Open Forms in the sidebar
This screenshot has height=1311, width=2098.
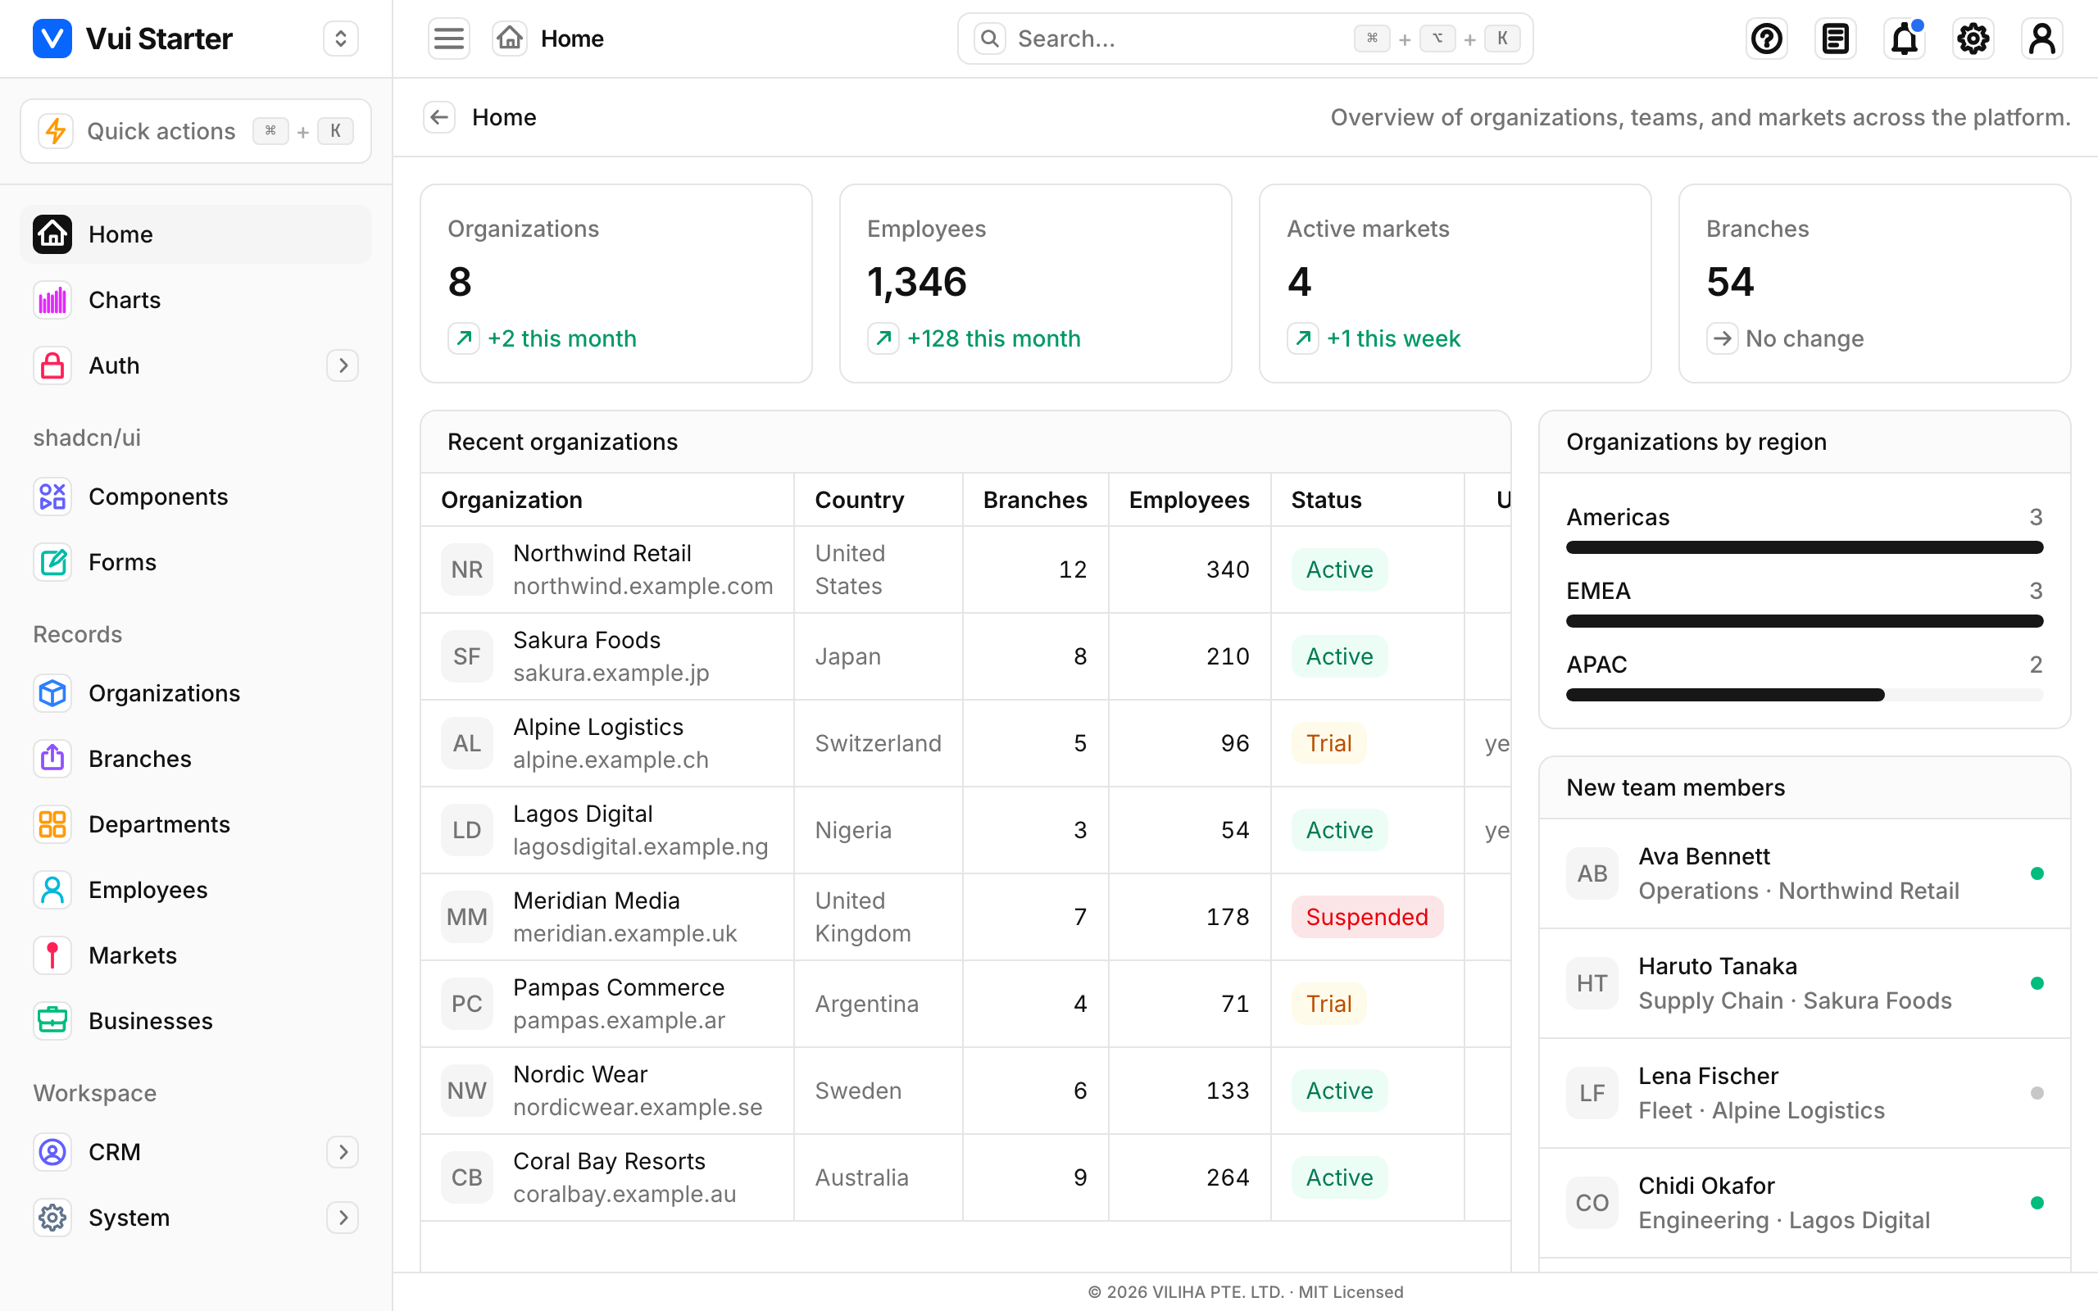(x=196, y=562)
